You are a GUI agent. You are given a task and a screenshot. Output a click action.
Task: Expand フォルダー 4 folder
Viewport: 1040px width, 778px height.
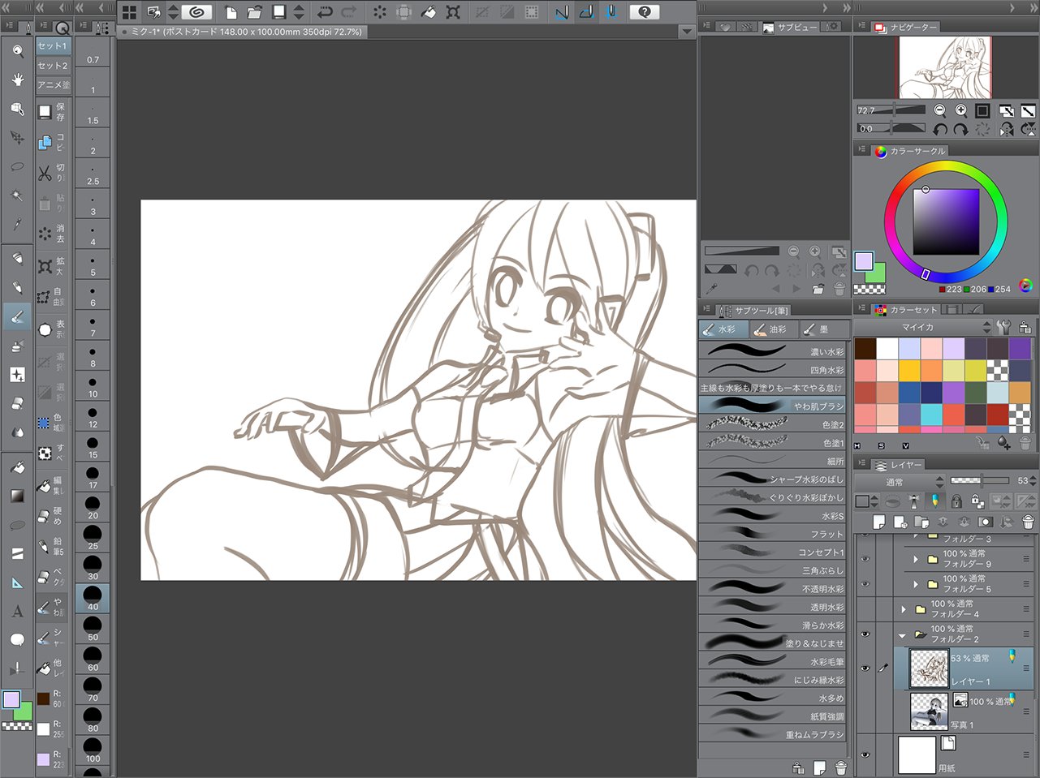coord(903,609)
